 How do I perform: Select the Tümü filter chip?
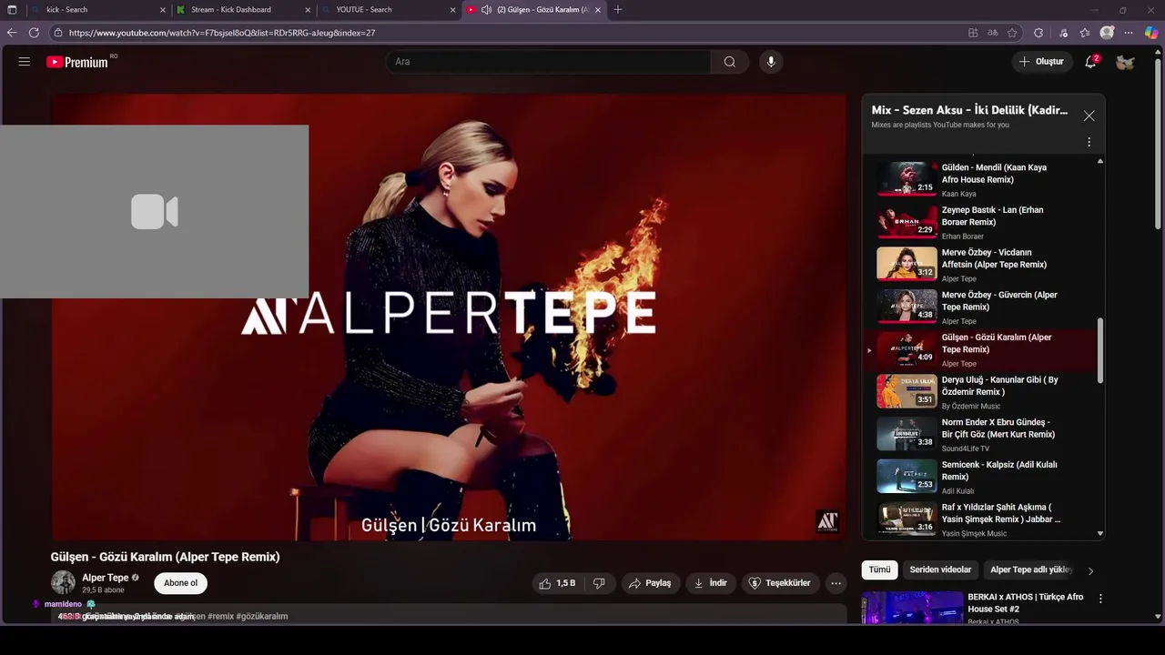coord(879,570)
